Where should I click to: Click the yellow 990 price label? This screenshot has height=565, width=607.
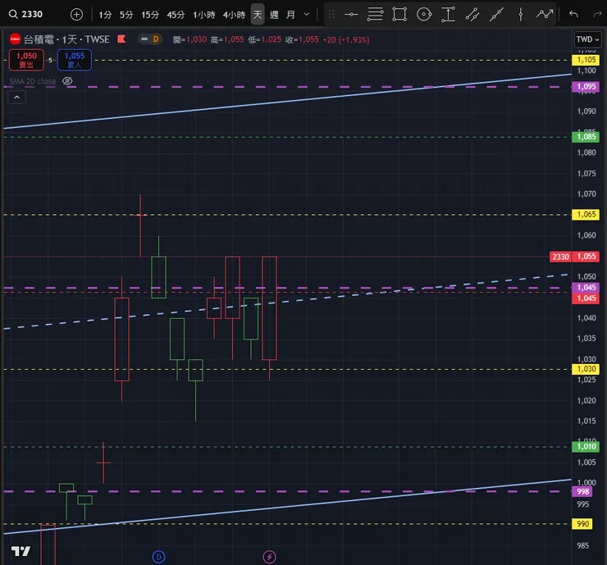click(582, 524)
